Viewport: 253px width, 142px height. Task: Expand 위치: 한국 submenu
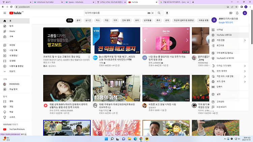pyautogui.click(x=229, y=82)
